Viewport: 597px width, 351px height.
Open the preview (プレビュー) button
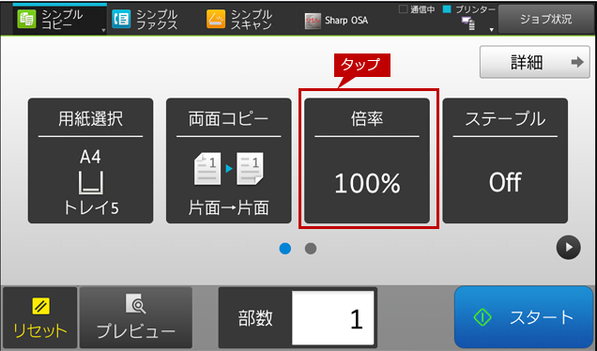pos(136,318)
